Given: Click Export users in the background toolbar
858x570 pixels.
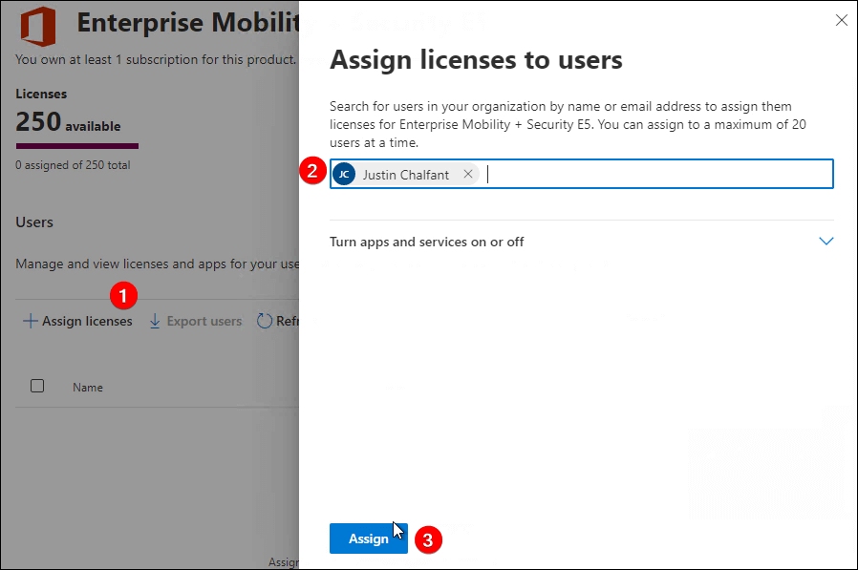Looking at the screenshot, I should (204, 321).
